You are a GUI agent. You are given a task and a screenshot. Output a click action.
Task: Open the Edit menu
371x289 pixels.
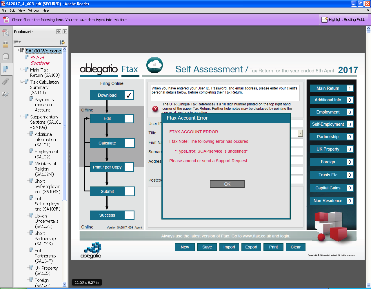coord(12,10)
